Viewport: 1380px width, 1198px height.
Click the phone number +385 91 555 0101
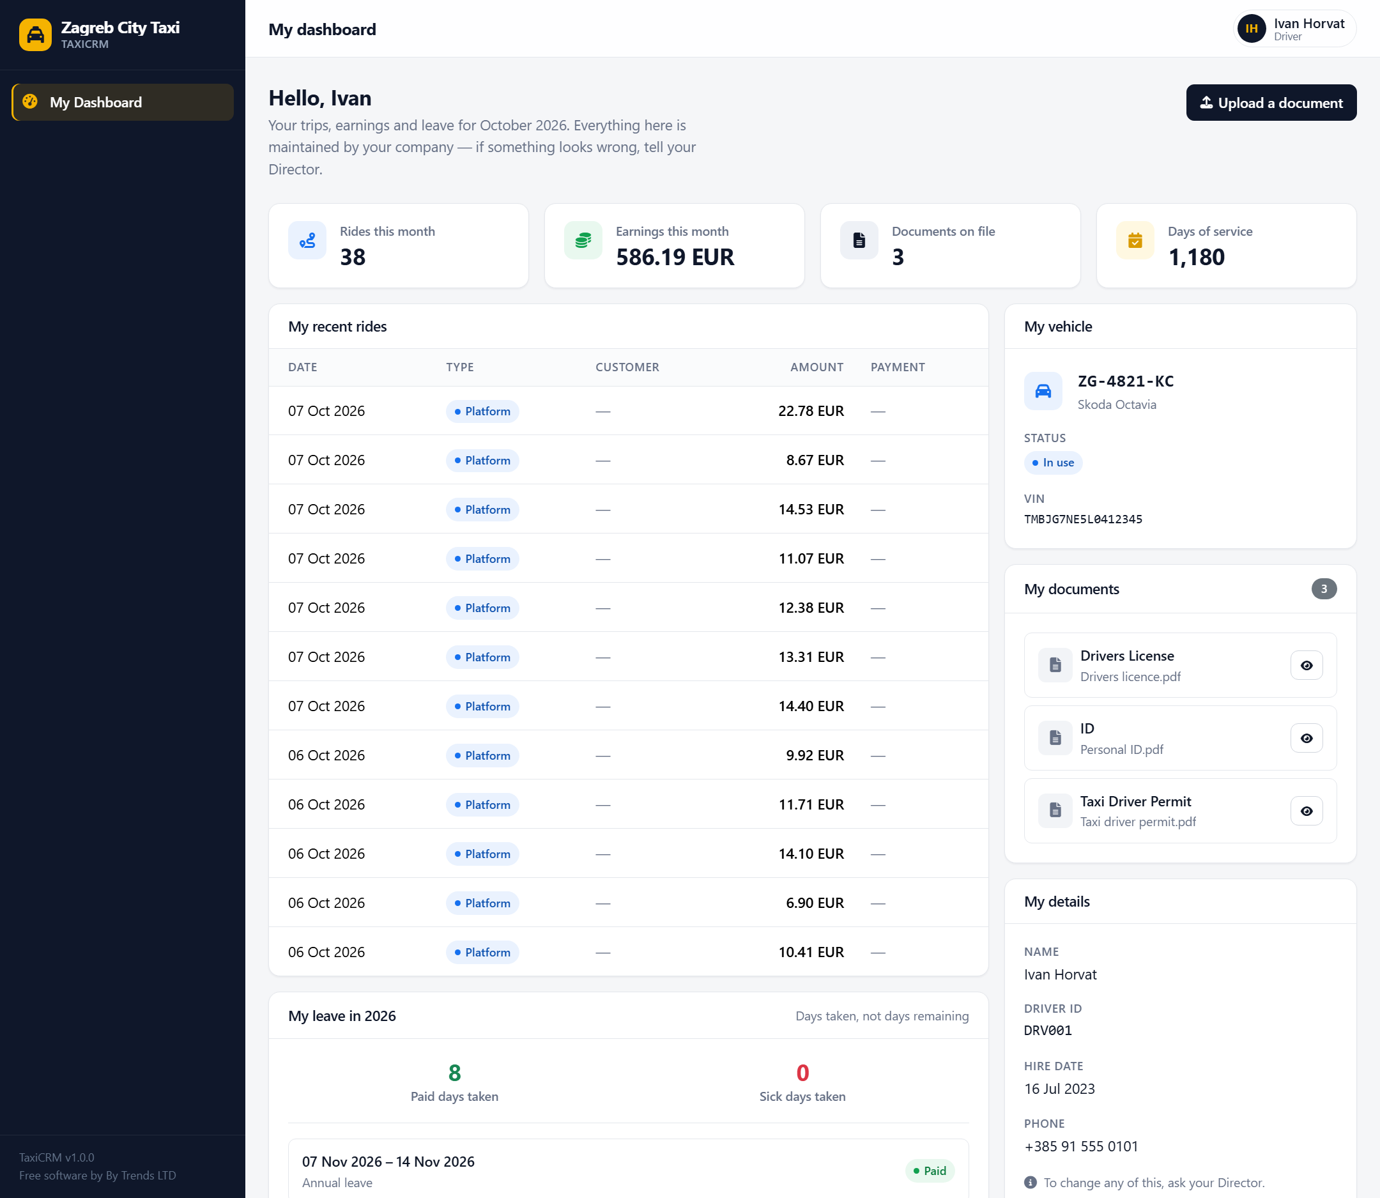1081,1146
